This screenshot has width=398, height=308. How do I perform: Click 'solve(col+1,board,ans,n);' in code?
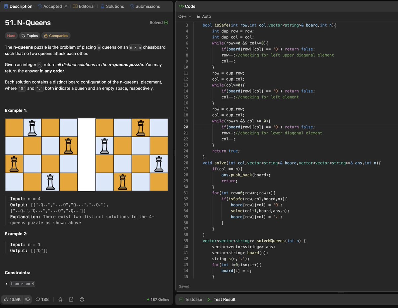(x=260, y=211)
